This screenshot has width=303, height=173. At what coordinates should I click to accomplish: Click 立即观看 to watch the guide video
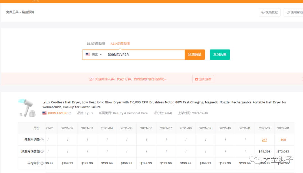click(x=203, y=79)
